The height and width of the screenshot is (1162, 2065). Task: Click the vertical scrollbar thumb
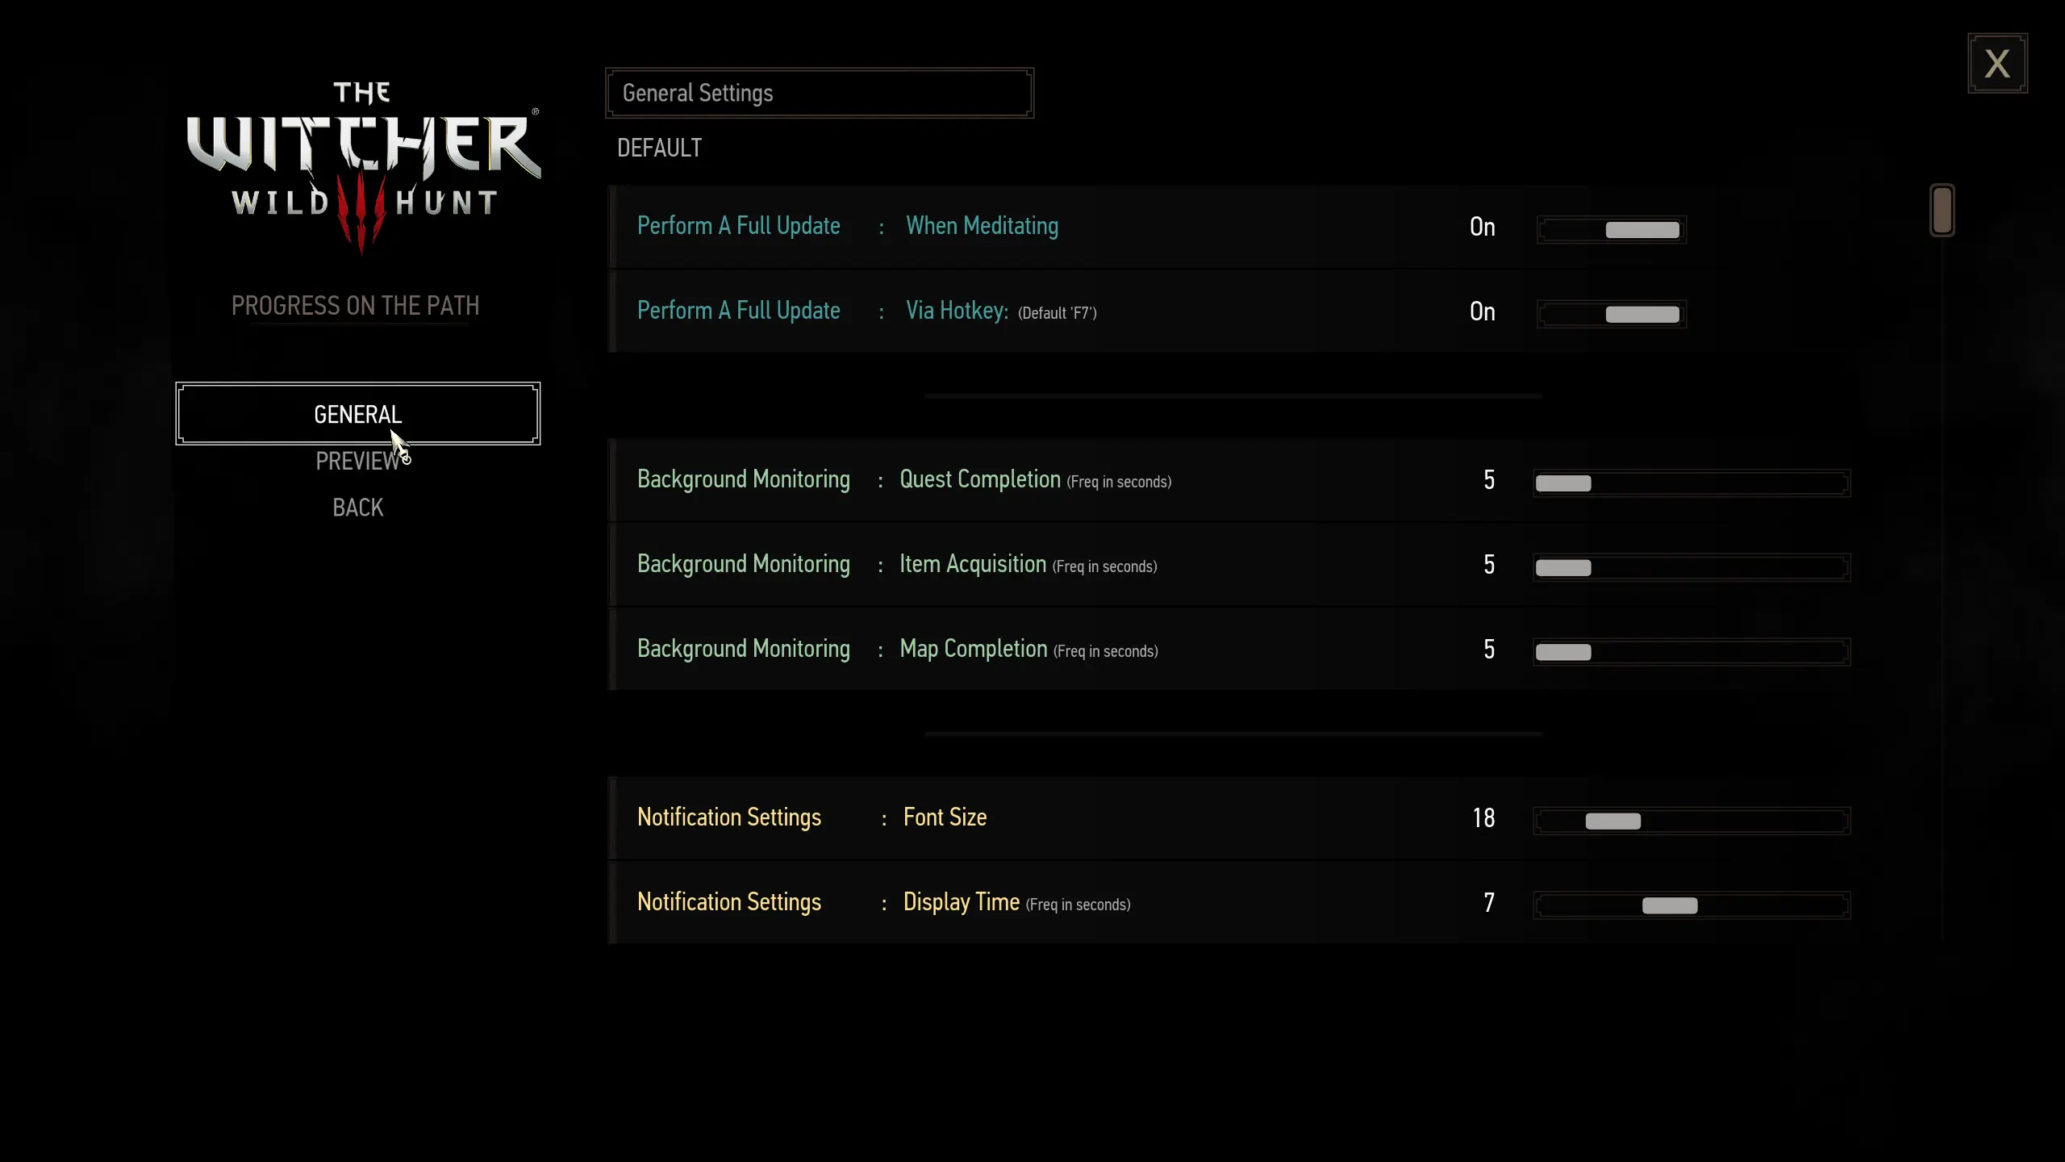1942,210
